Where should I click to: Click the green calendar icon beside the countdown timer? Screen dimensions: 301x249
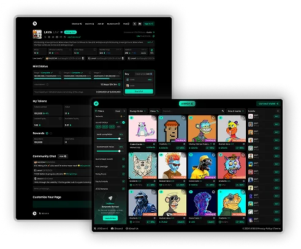[x=120, y=84]
